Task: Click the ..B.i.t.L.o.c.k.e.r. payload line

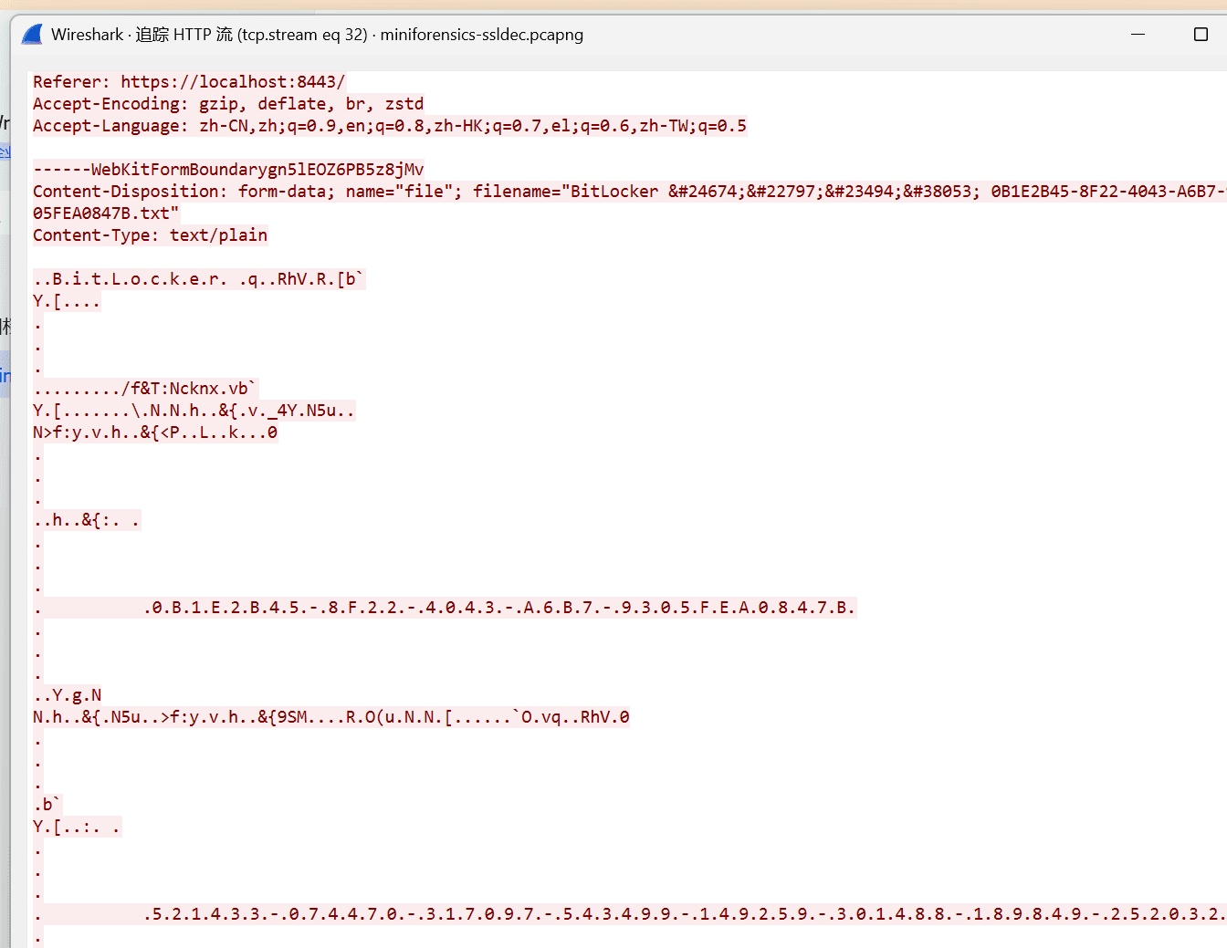Action: pos(199,279)
